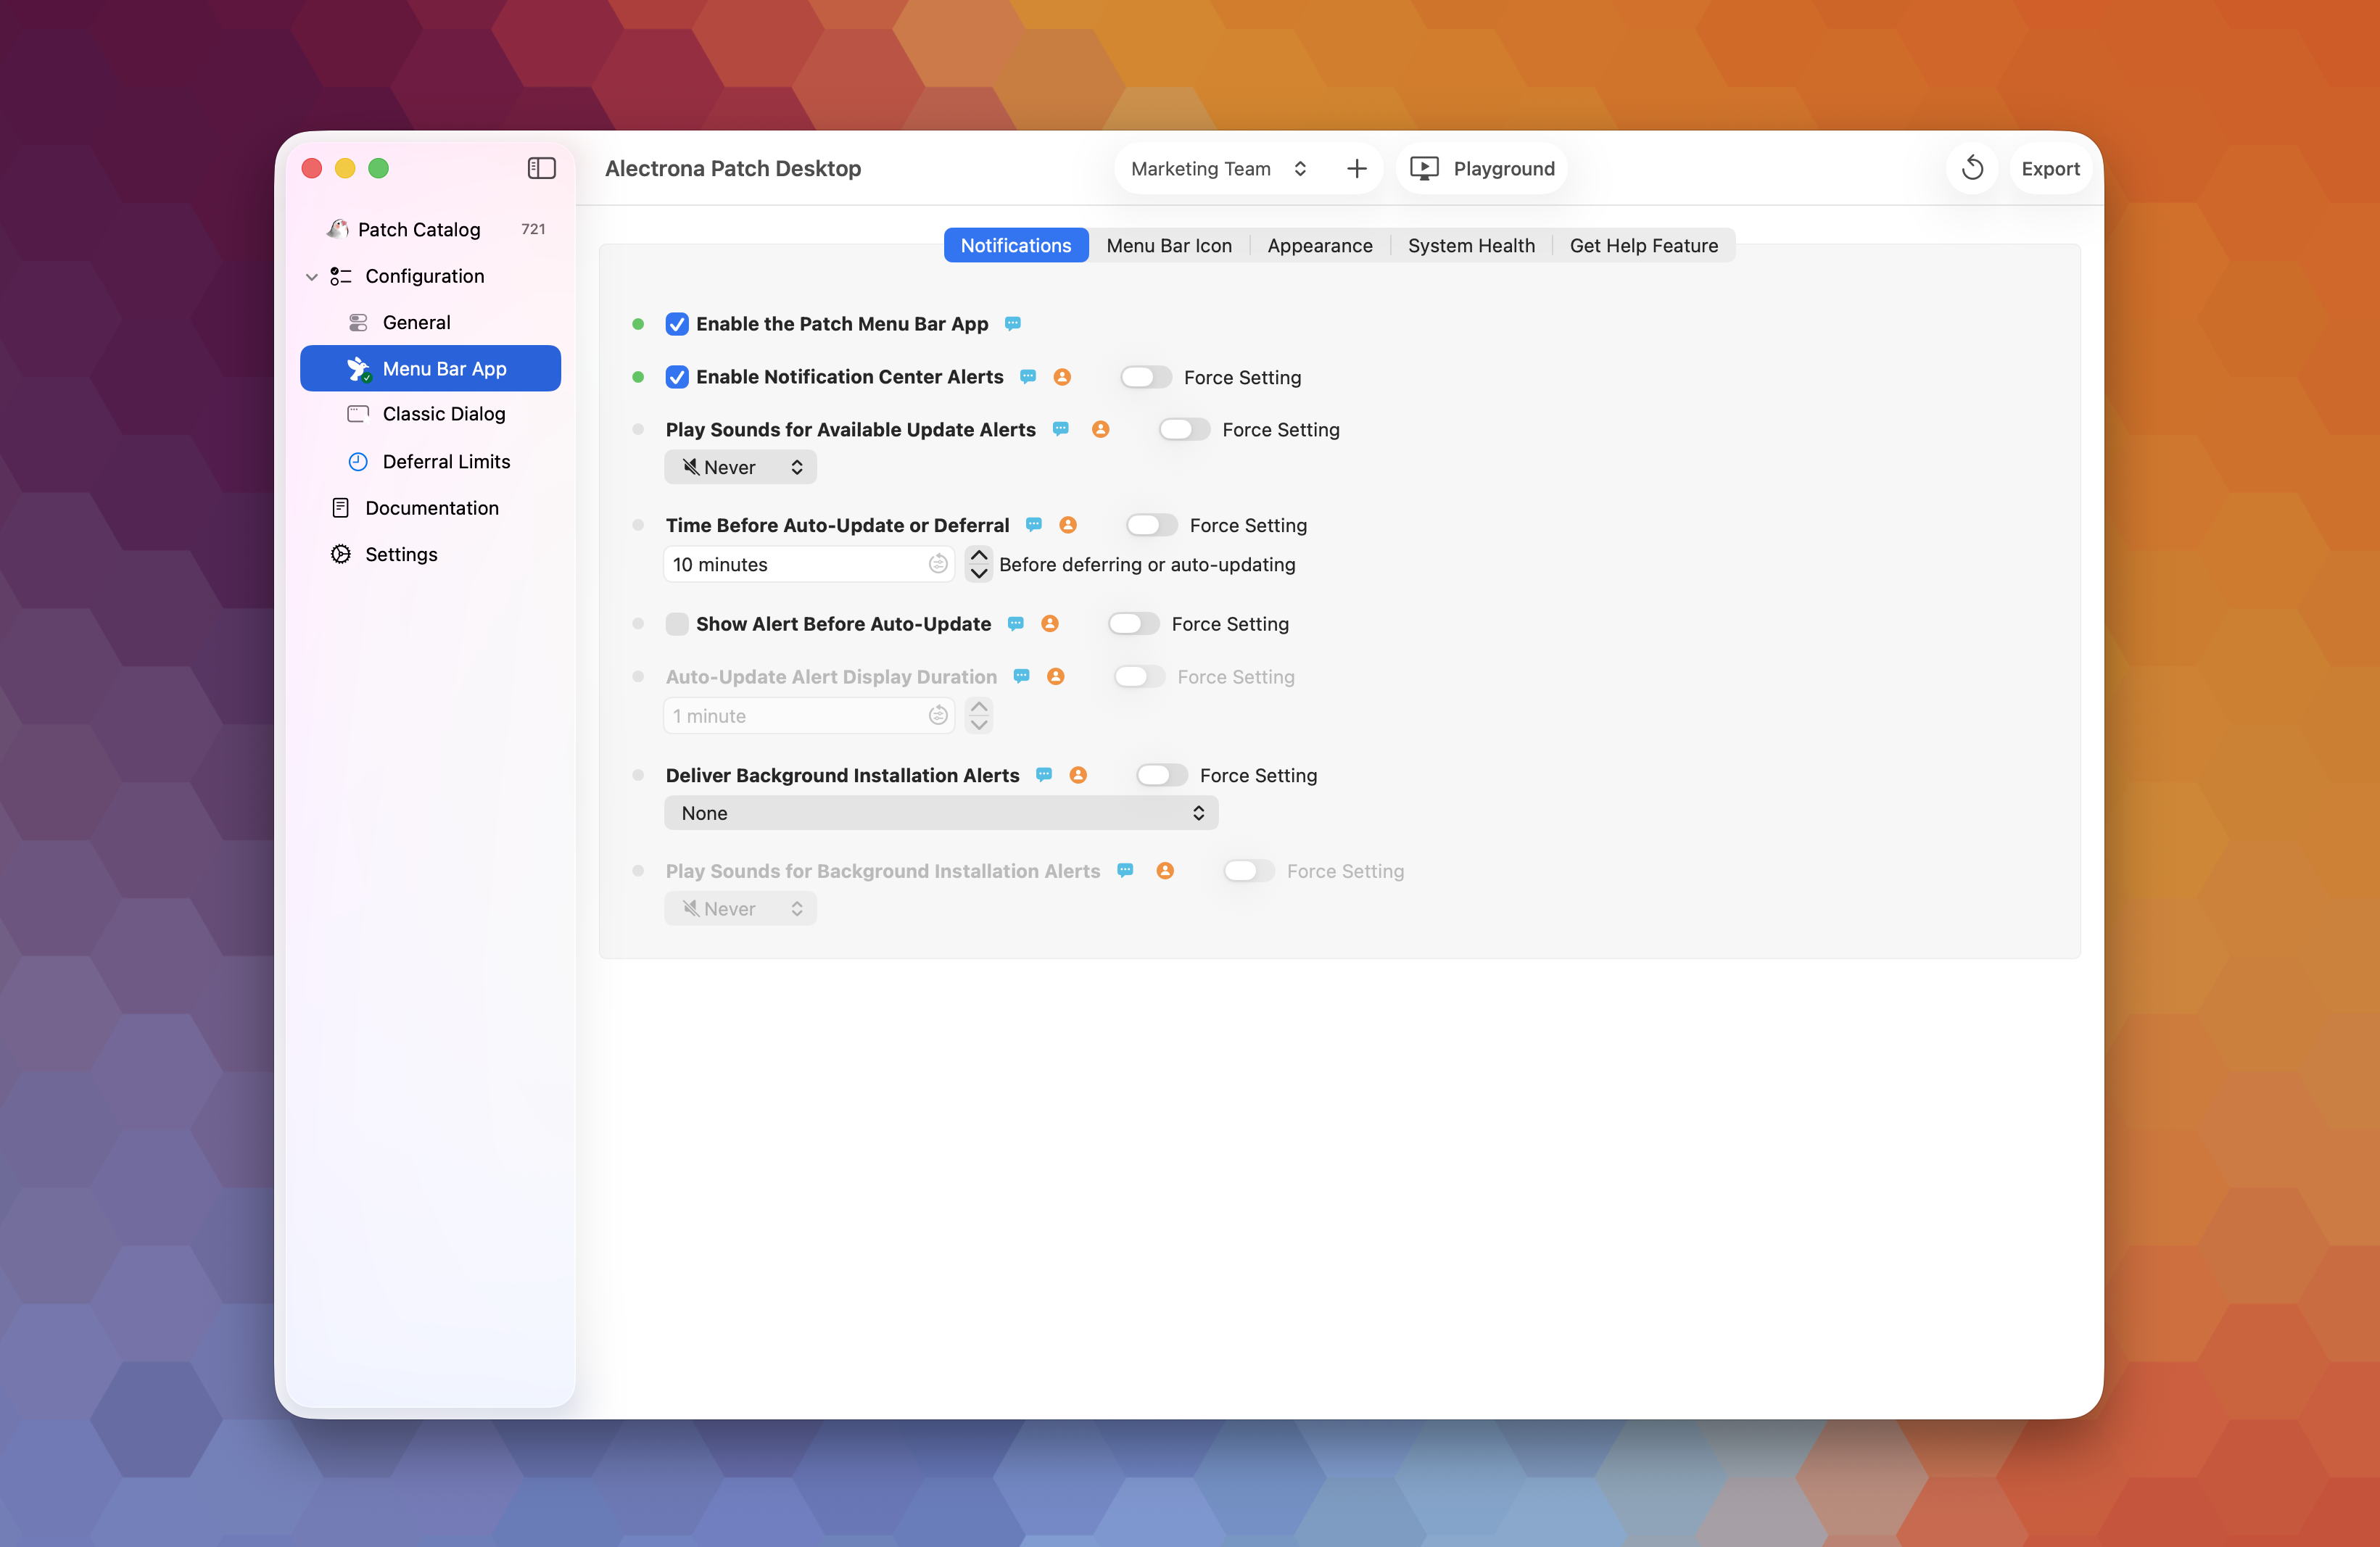Click orange user icon for Notification Center Alerts
The height and width of the screenshot is (1547, 2380).
pos(1062,377)
